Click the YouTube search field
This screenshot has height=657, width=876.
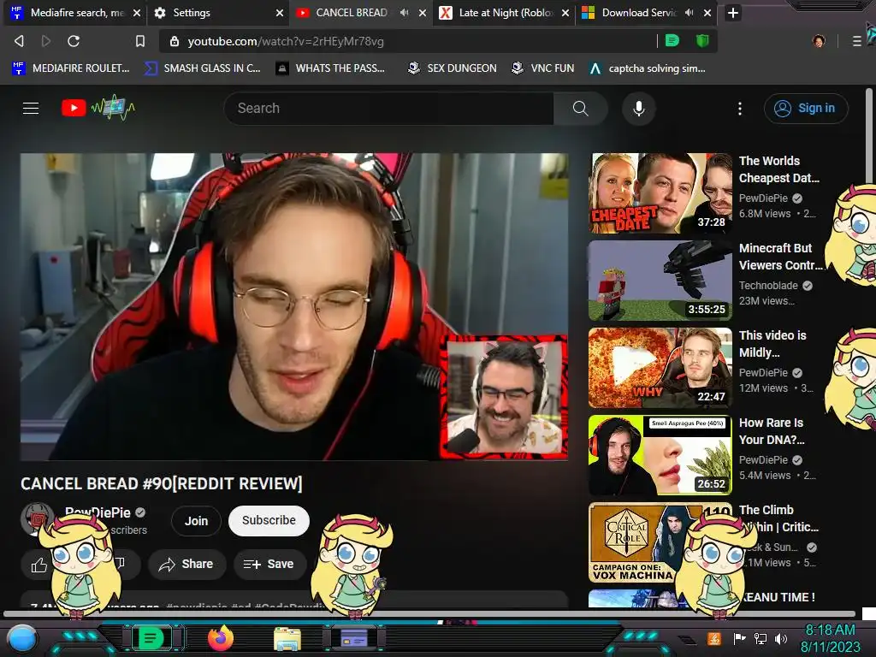[x=389, y=109]
